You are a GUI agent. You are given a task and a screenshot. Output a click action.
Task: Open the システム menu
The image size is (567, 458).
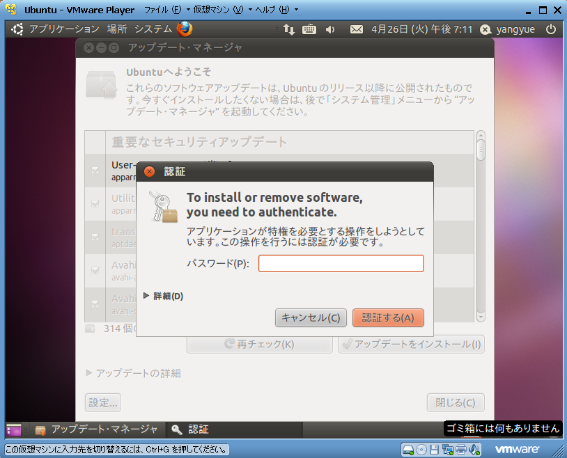(x=153, y=29)
